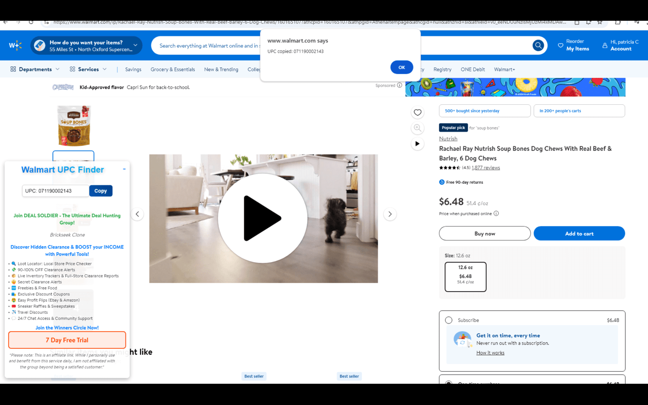The image size is (648, 405).
Task: Open the Walmart+ nav link
Action: [505, 69]
